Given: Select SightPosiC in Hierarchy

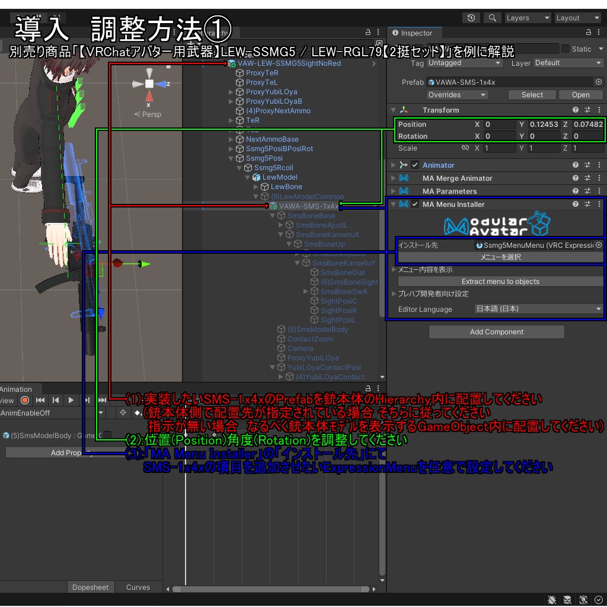Looking at the screenshot, I should click(338, 301).
